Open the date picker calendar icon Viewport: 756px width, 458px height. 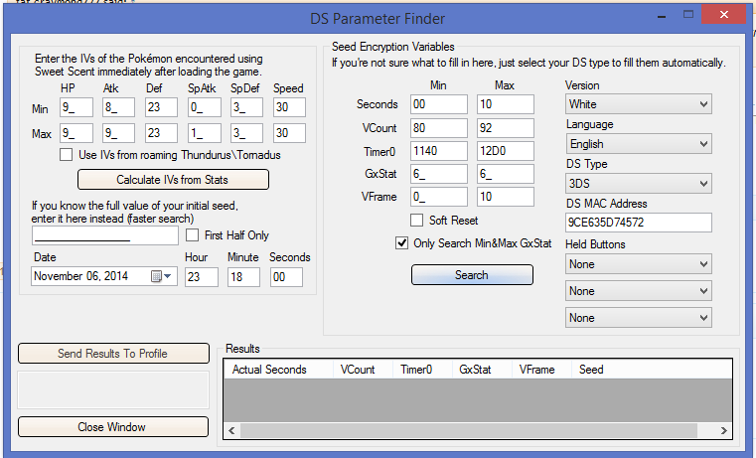click(156, 277)
